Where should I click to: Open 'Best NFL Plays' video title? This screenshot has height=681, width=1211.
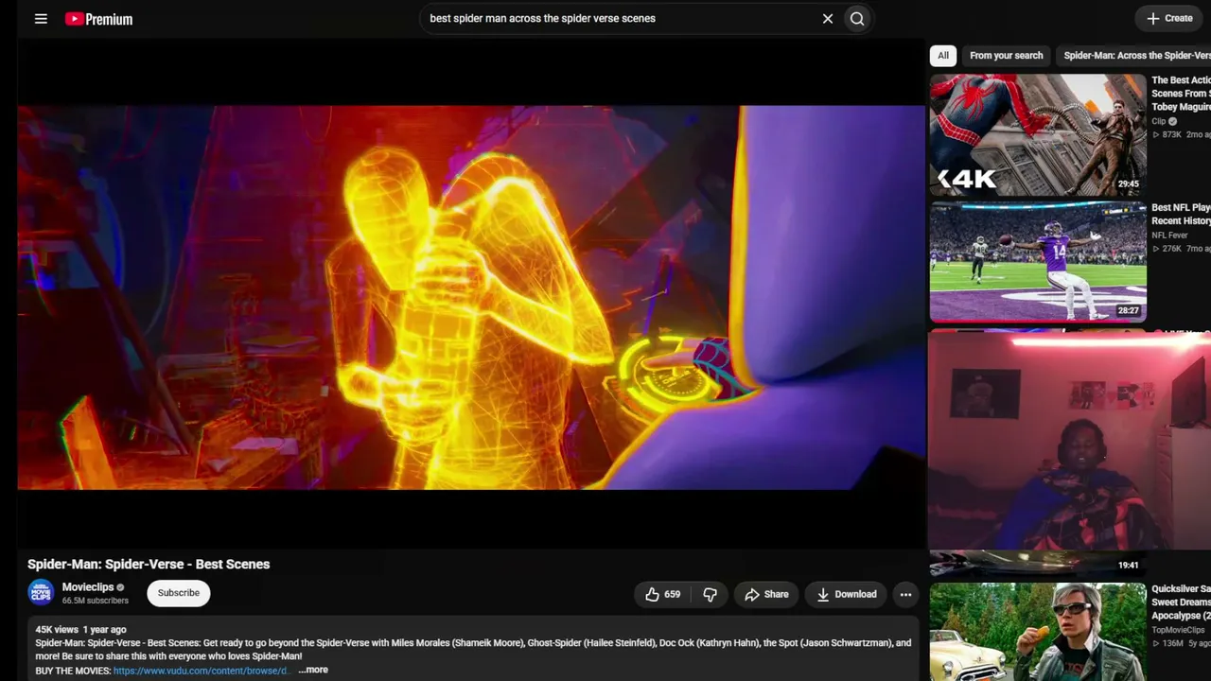pos(1181,214)
